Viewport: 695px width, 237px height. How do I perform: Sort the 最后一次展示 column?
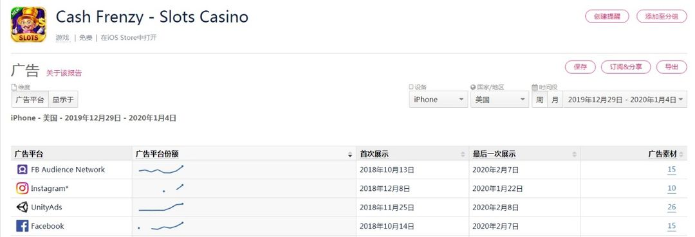(575, 154)
